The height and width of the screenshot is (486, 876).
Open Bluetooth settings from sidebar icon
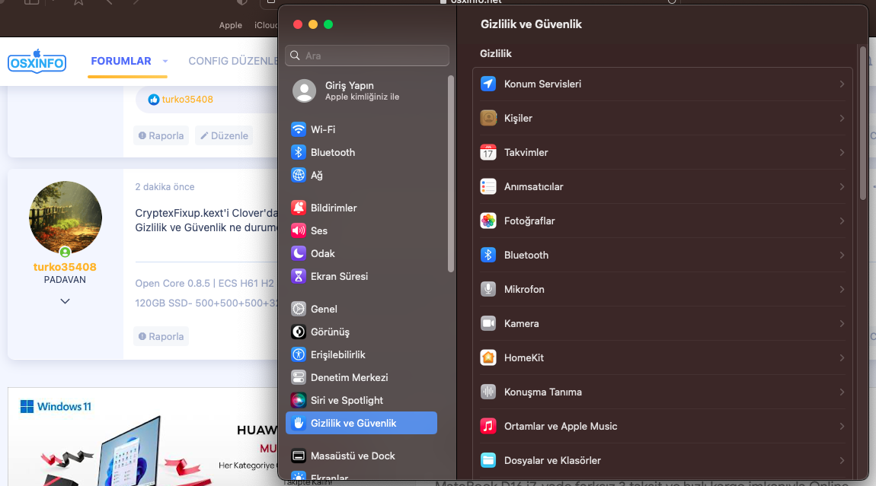pos(299,152)
